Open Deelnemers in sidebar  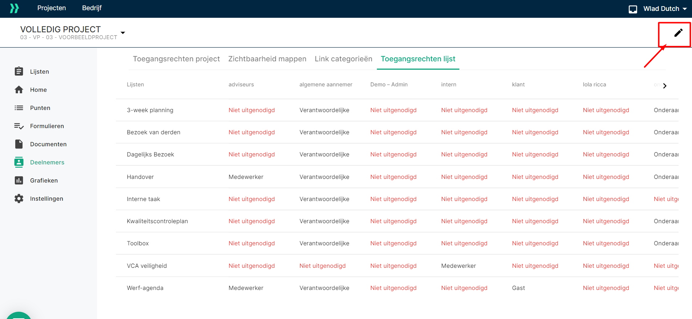pyautogui.click(x=47, y=162)
